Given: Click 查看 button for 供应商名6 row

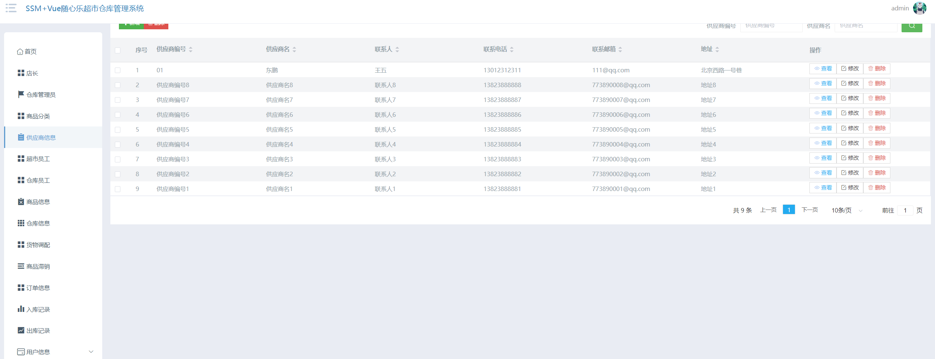Looking at the screenshot, I should tap(823, 113).
